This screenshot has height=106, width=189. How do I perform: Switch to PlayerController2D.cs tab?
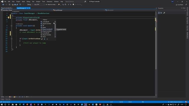click(7, 8)
